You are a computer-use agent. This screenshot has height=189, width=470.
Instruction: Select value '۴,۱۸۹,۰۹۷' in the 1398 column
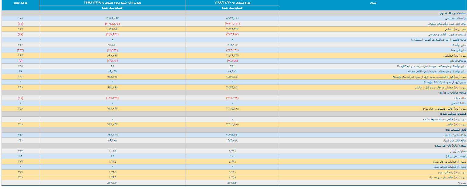[112, 18]
